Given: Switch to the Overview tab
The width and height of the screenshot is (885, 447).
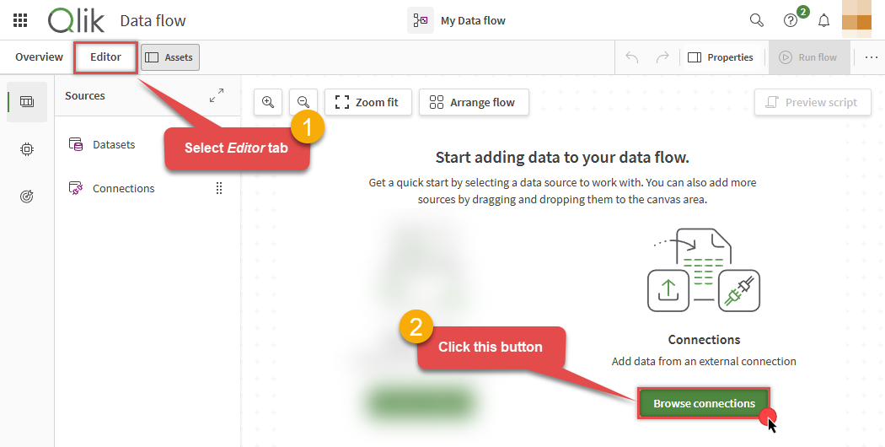Looking at the screenshot, I should [39, 57].
